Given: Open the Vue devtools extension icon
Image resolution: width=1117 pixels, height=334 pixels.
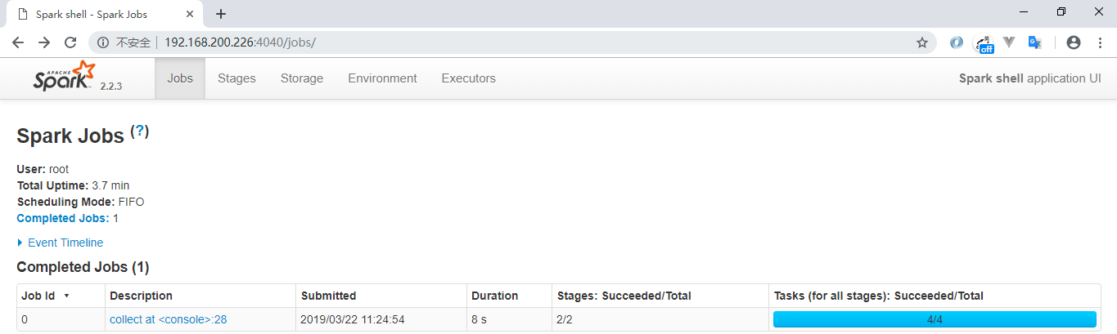Looking at the screenshot, I should pyautogui.click(x=1010, y=42).
